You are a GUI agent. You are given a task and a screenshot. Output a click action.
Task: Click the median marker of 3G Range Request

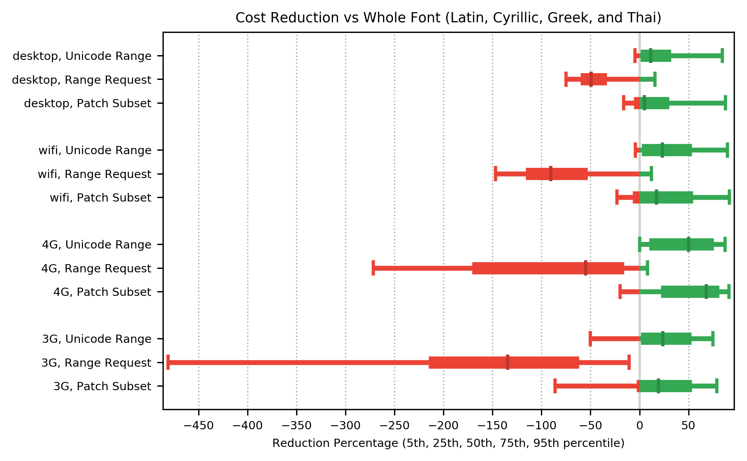coord(507,362)
